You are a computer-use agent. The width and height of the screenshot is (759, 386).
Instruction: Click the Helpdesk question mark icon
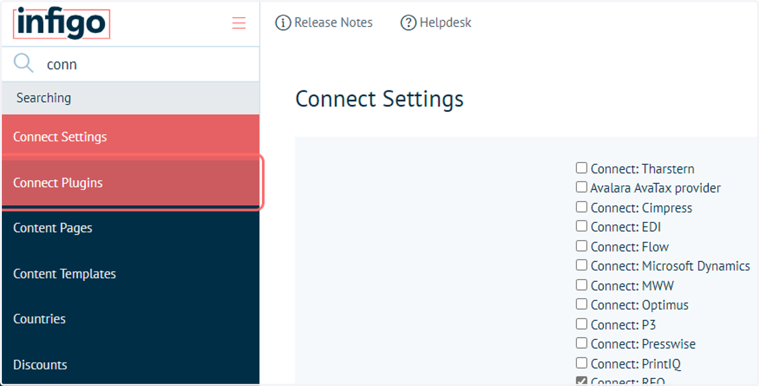tap(408, 23)
